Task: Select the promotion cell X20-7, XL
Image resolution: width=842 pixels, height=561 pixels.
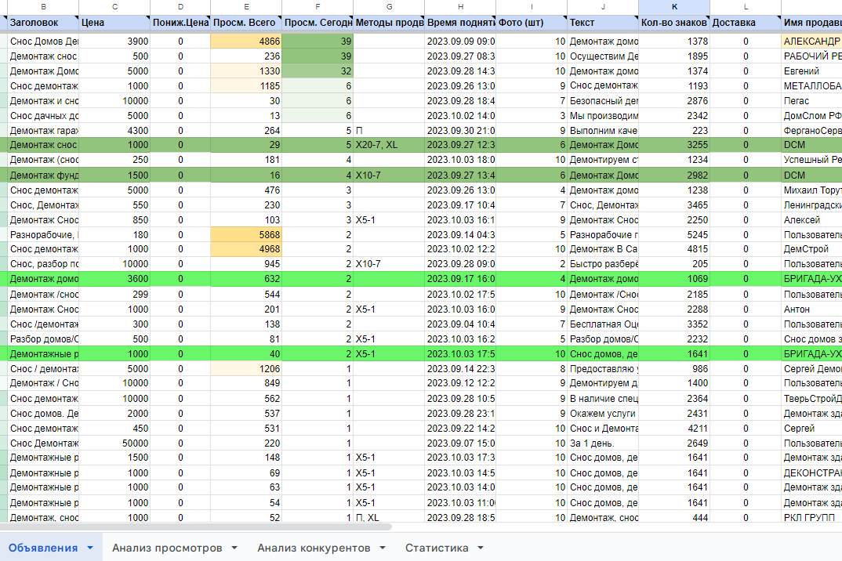Action: coord(389,145)
